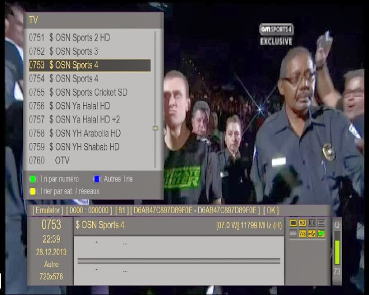Click the [ 81 ] status value
369x295 pixels.
122,210
